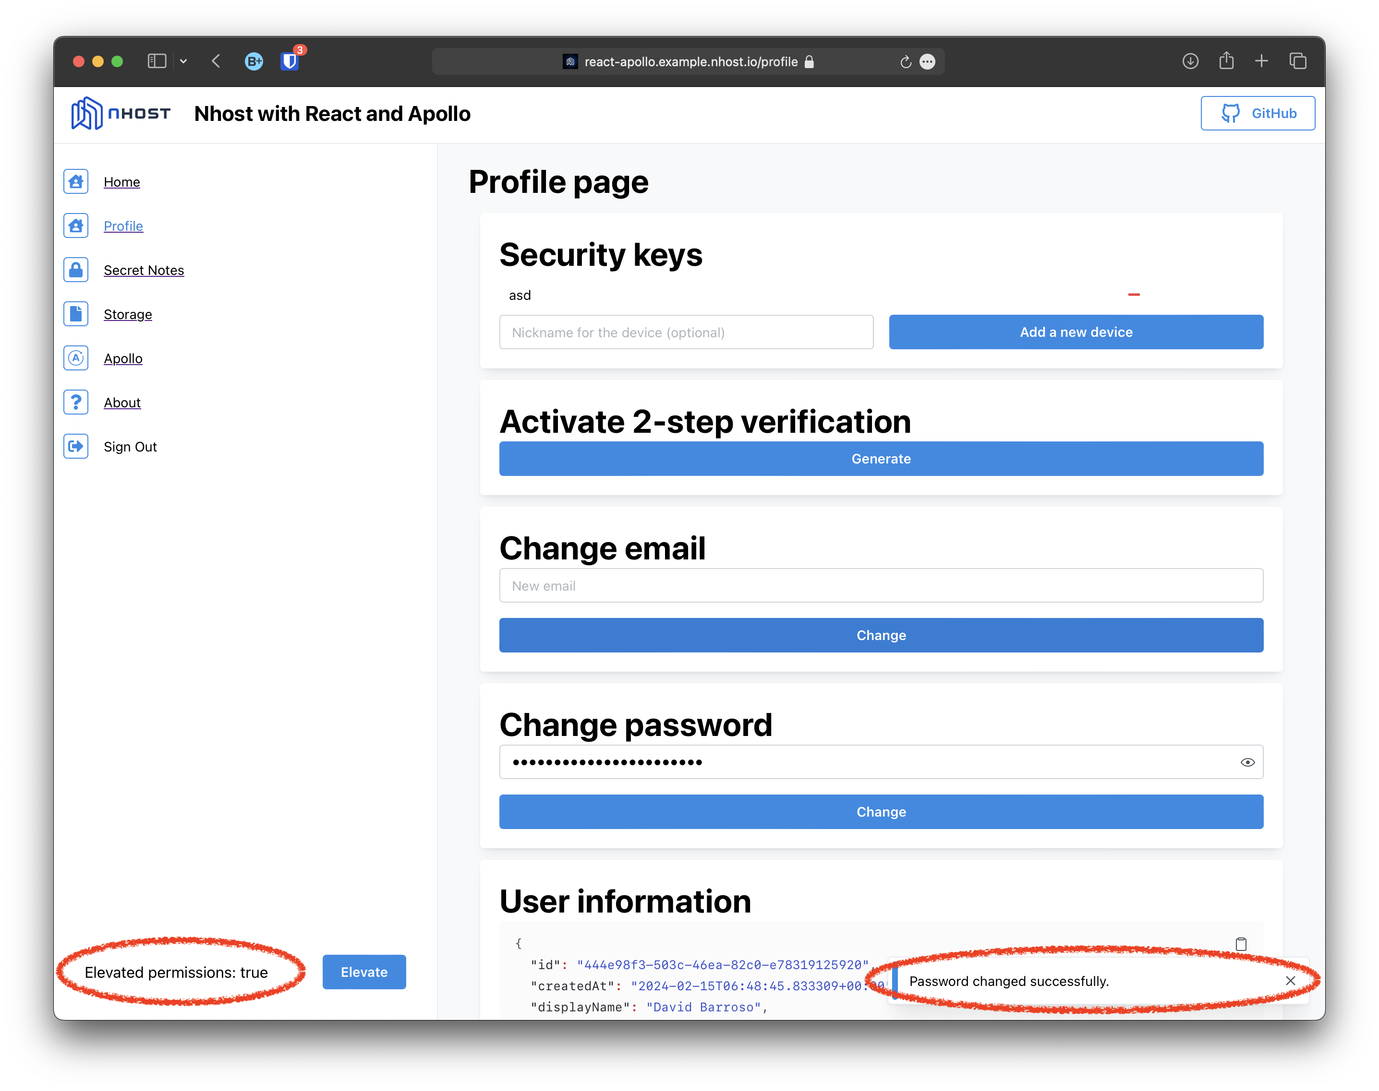Open the sidebar chevron dropdown

(184, 60)
